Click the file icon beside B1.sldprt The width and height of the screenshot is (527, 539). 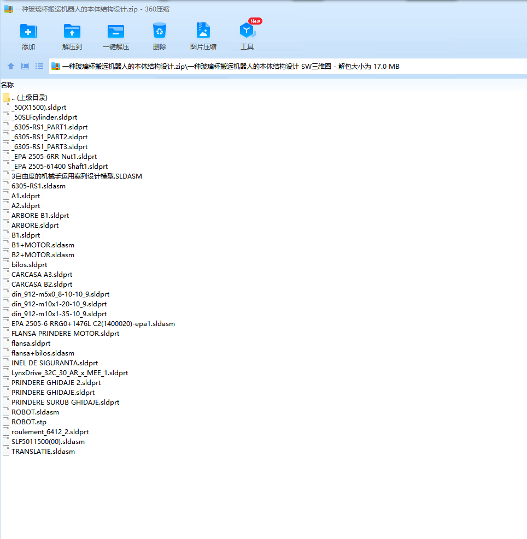click(6, 235)
